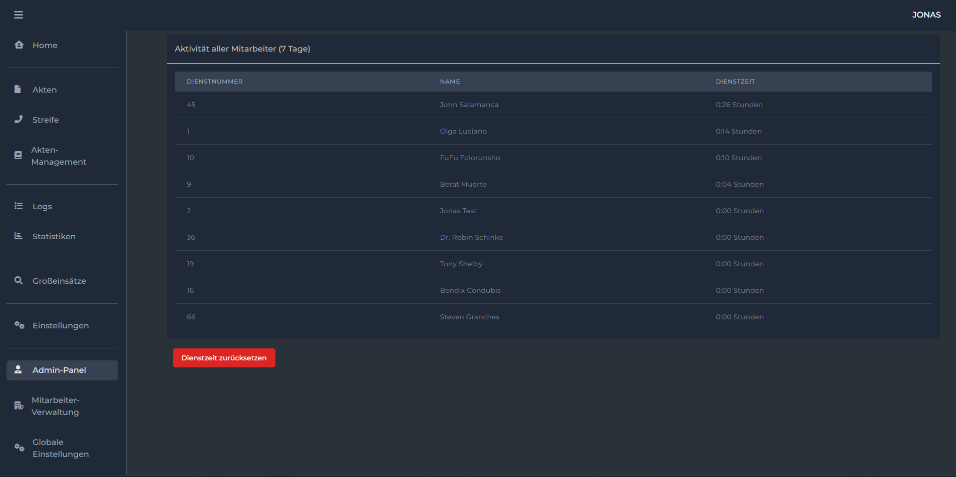Click the DIENSTZEIT column header
956x477 pixels.
click(735, 82)
